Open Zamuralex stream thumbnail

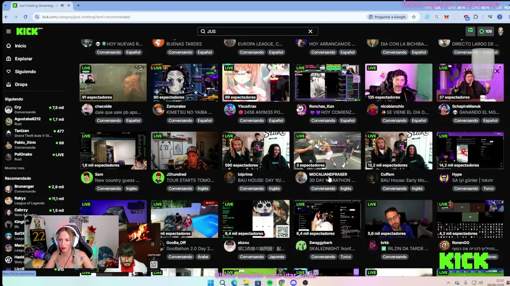[x=184, y=83]
